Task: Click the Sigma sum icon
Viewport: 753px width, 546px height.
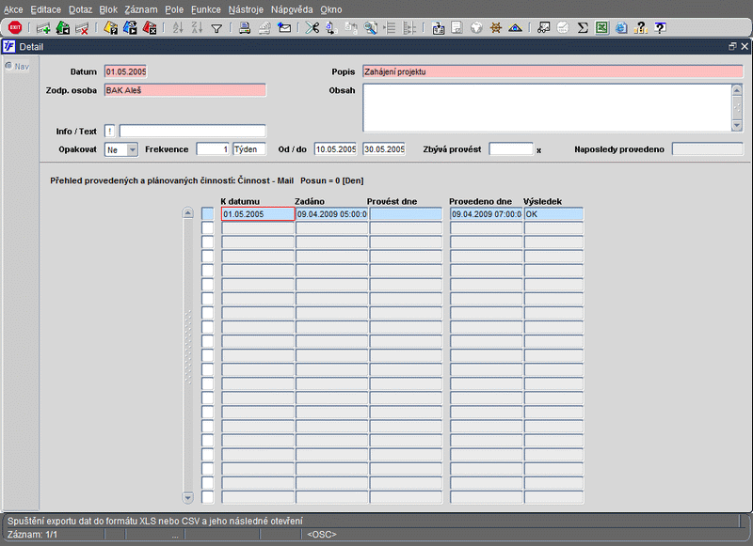Action: pyautogui.click(x=583, y=28)
